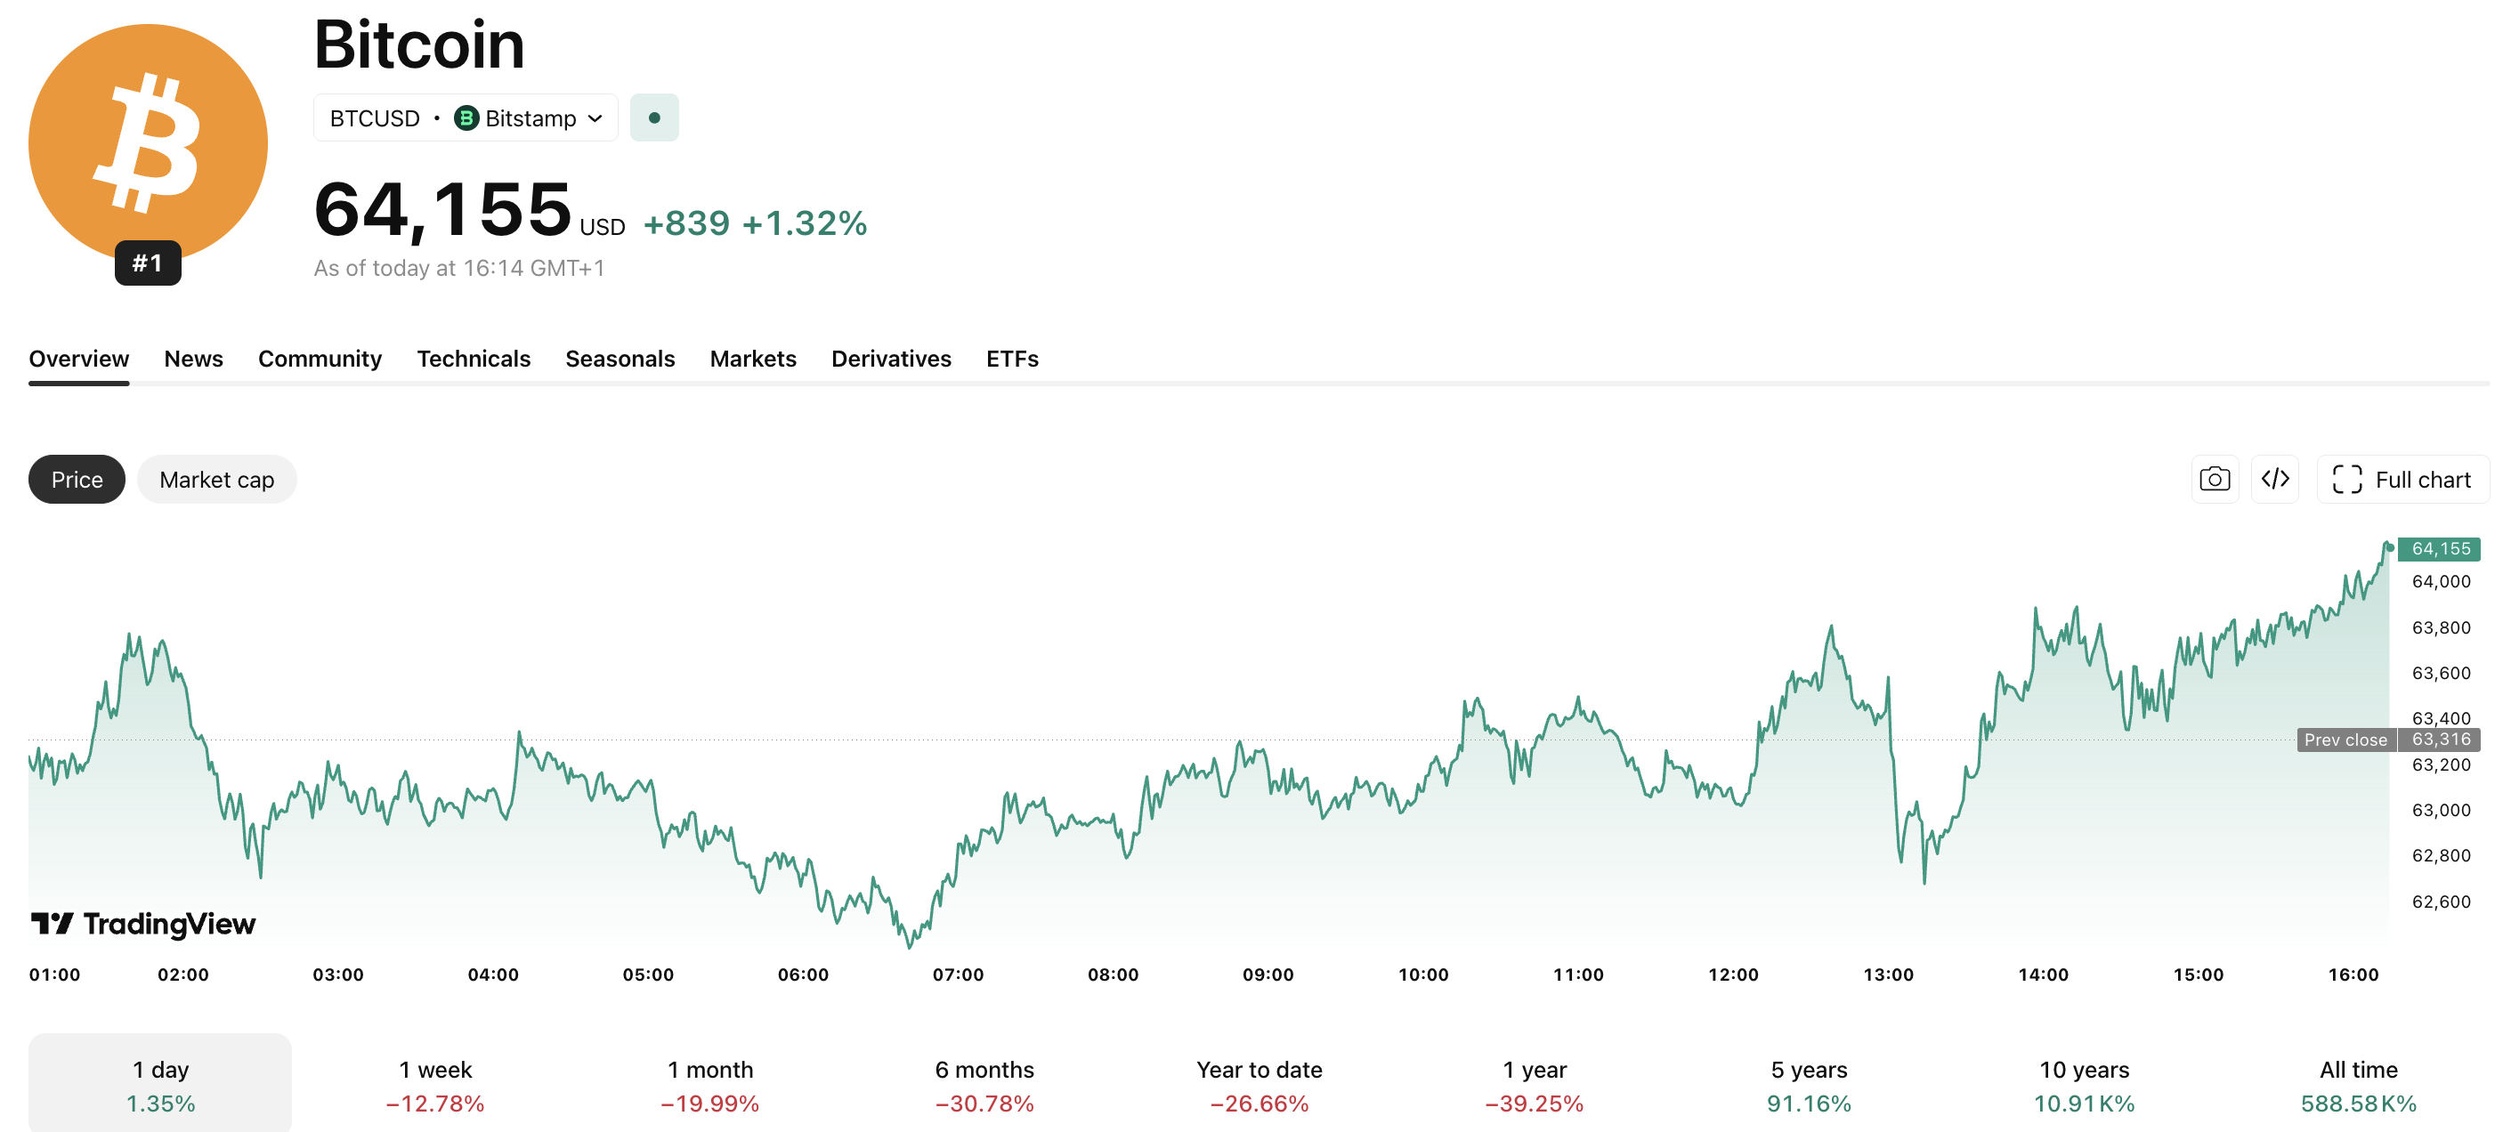Open the BTCUSD Bitstamp exchange dropdown
Screen dimensions: 2503x1132
pyautogui.click(x=466, y=117)
